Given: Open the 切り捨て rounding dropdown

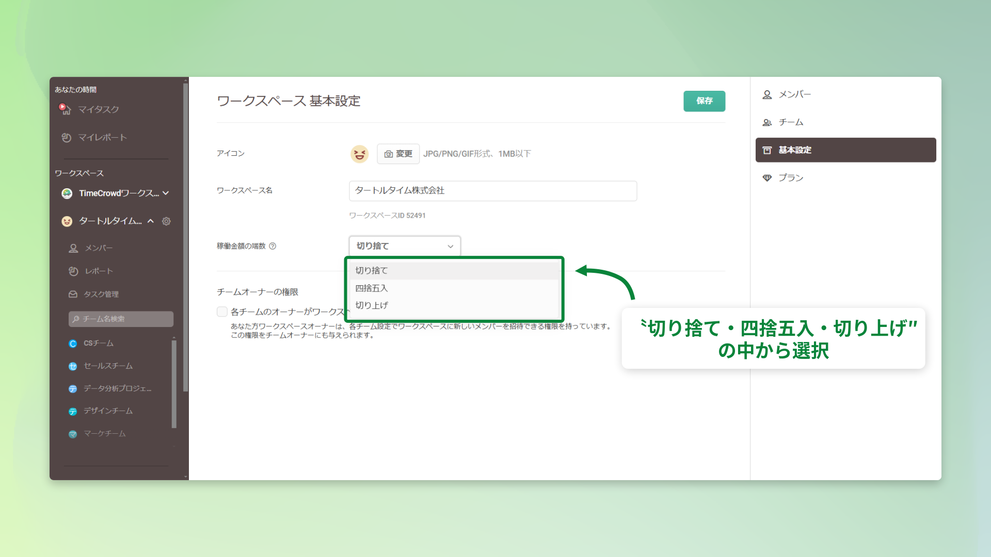Looking at the screenshot, I should [x=404, y=246].
